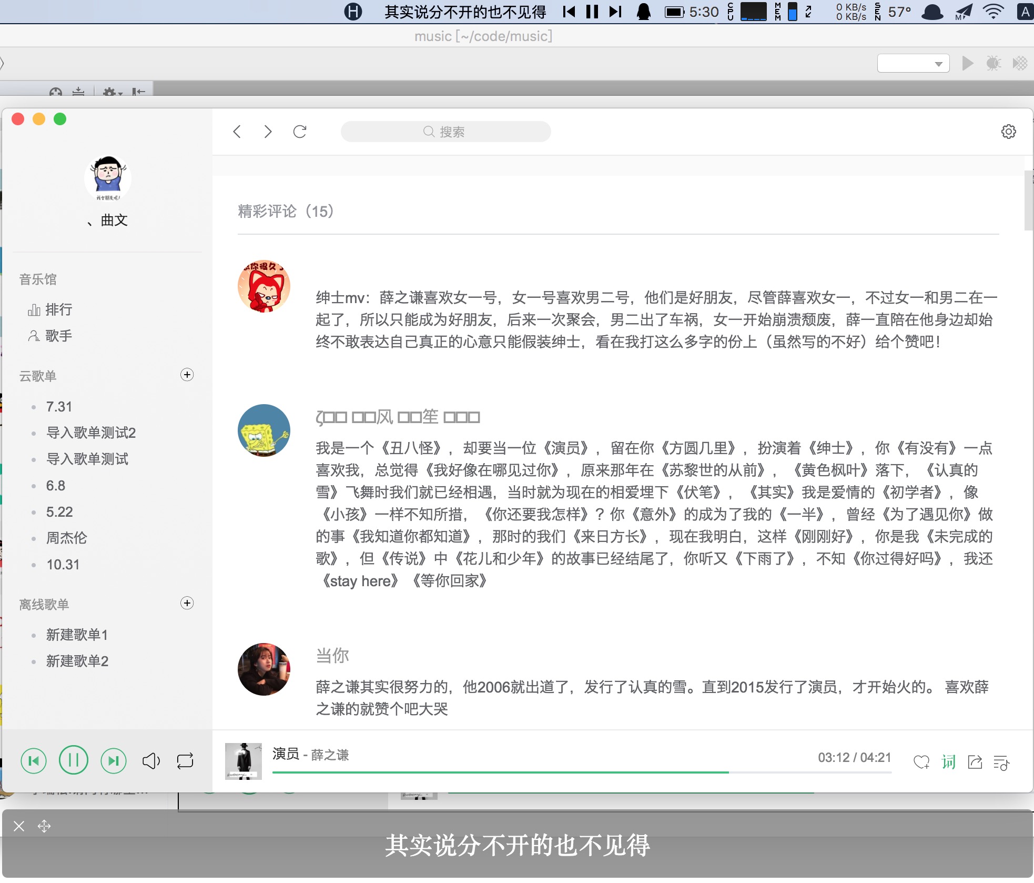Skip to next track in player
Screen dimensions: 1034x883
click(x=114, y=761)
